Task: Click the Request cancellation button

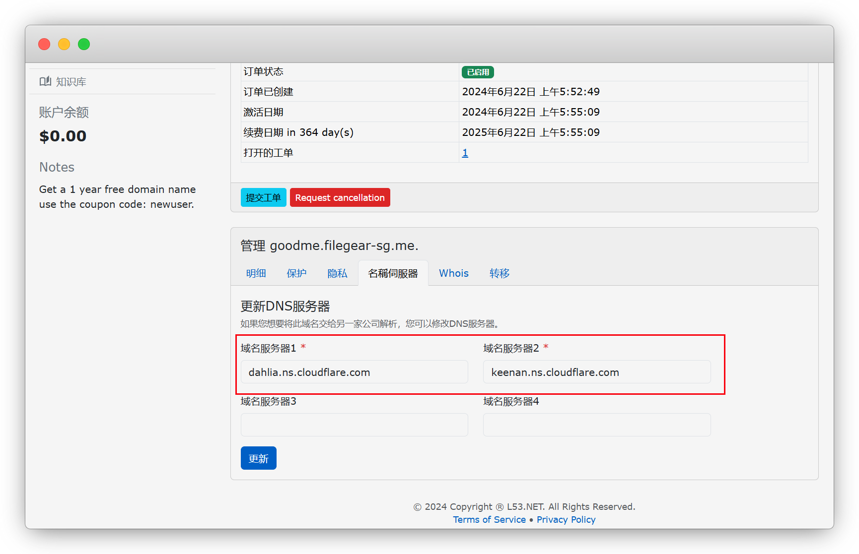Action: point(340,197)
